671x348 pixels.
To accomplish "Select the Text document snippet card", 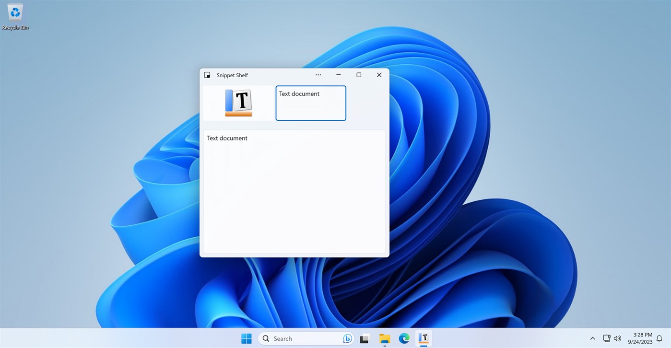I will (x=310, y=103).
